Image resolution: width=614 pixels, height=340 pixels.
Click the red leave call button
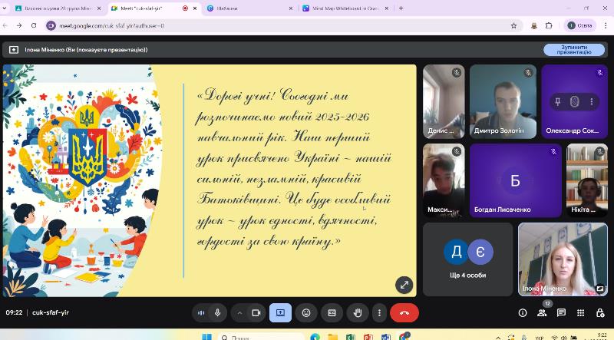coord(404,313)
